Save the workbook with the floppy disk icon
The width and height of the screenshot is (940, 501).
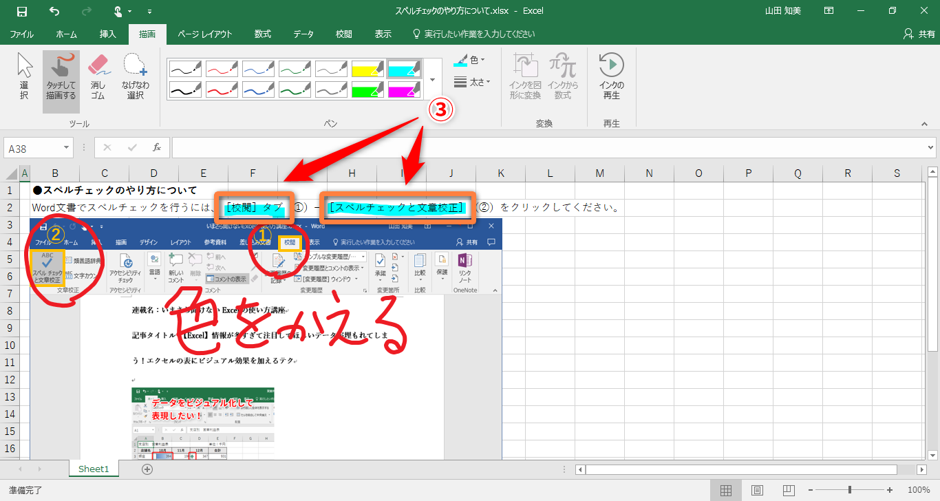pyautogui.click(x=22, y=11)
